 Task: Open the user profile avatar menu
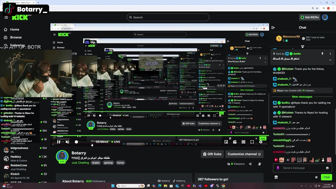[325, 17]
